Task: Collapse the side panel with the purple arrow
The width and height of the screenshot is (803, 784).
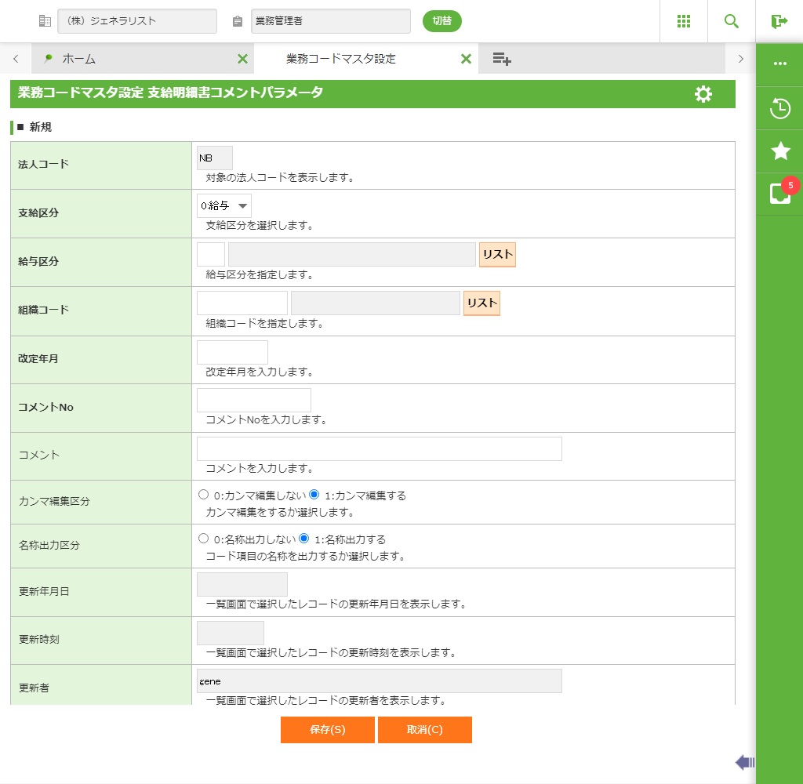Action: click(x=744, y=762)
